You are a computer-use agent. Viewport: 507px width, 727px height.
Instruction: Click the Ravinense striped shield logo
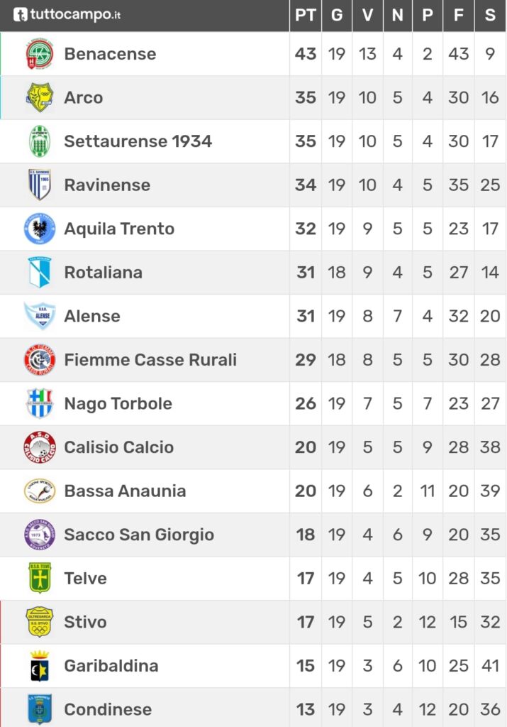(40, 185)
